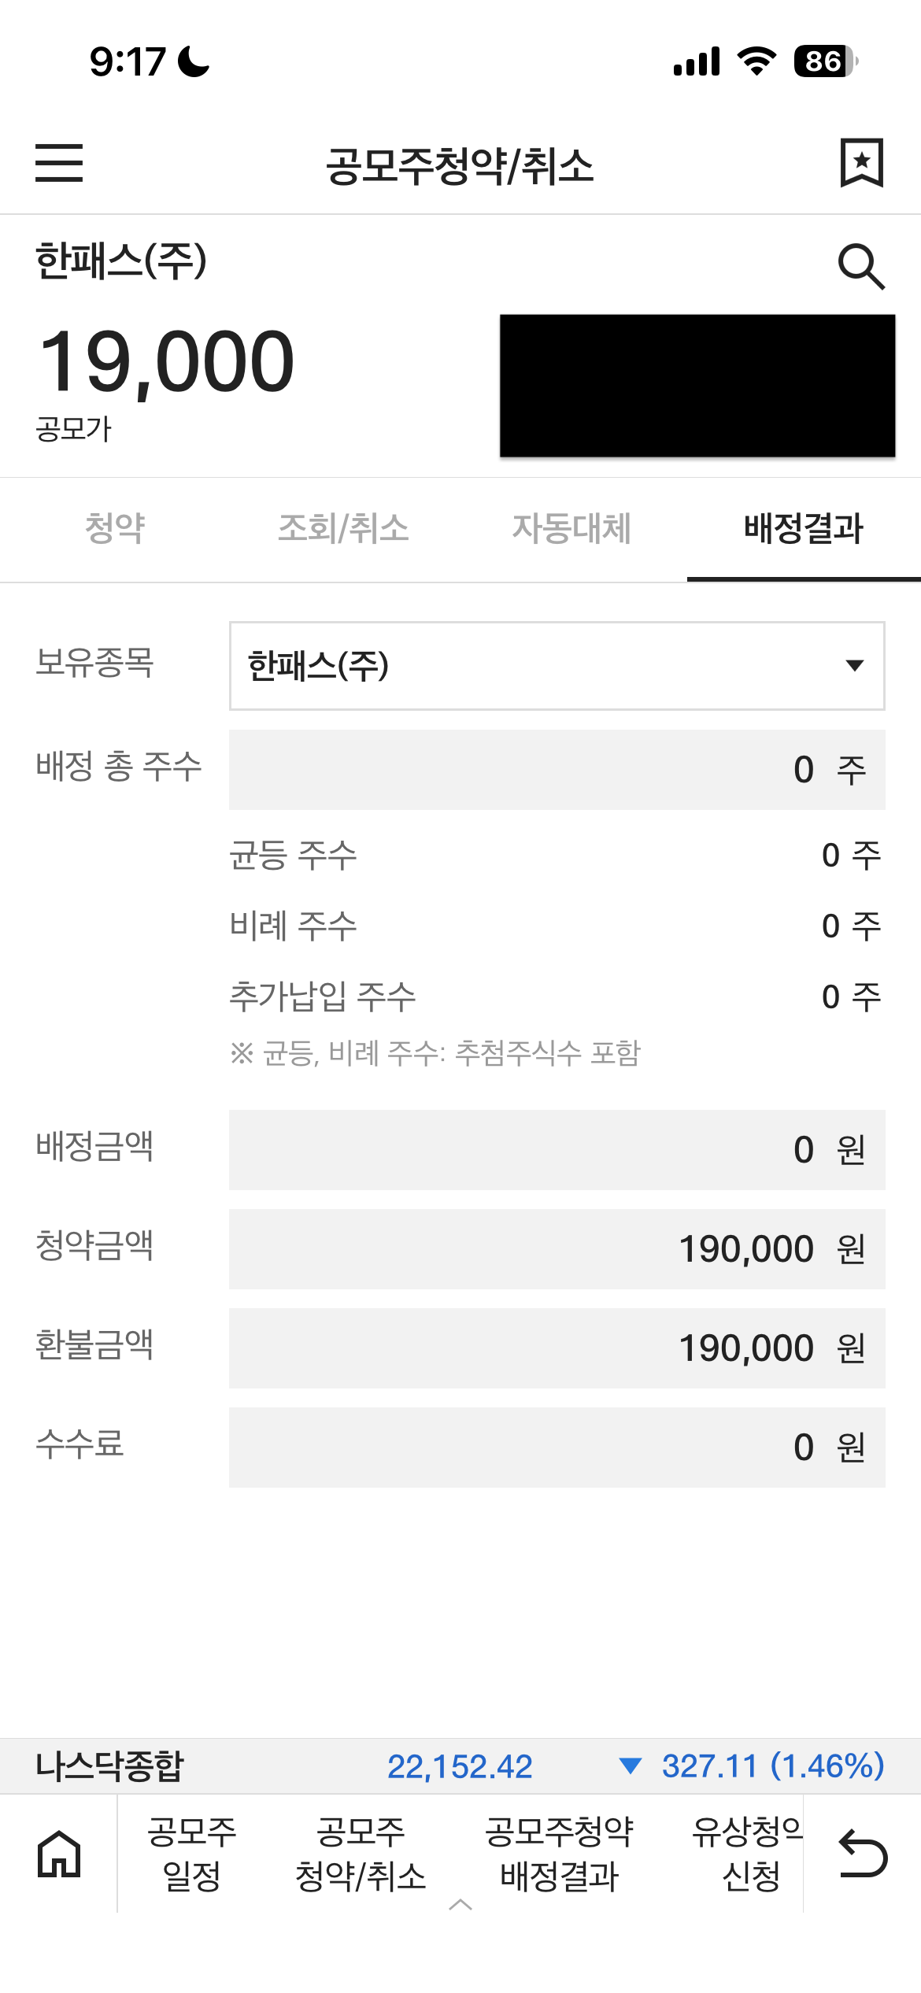Tap the bookmark star icon
The width and height of the screenshot is (921, 1993).
pyautogui.click(x=862, y=163)
